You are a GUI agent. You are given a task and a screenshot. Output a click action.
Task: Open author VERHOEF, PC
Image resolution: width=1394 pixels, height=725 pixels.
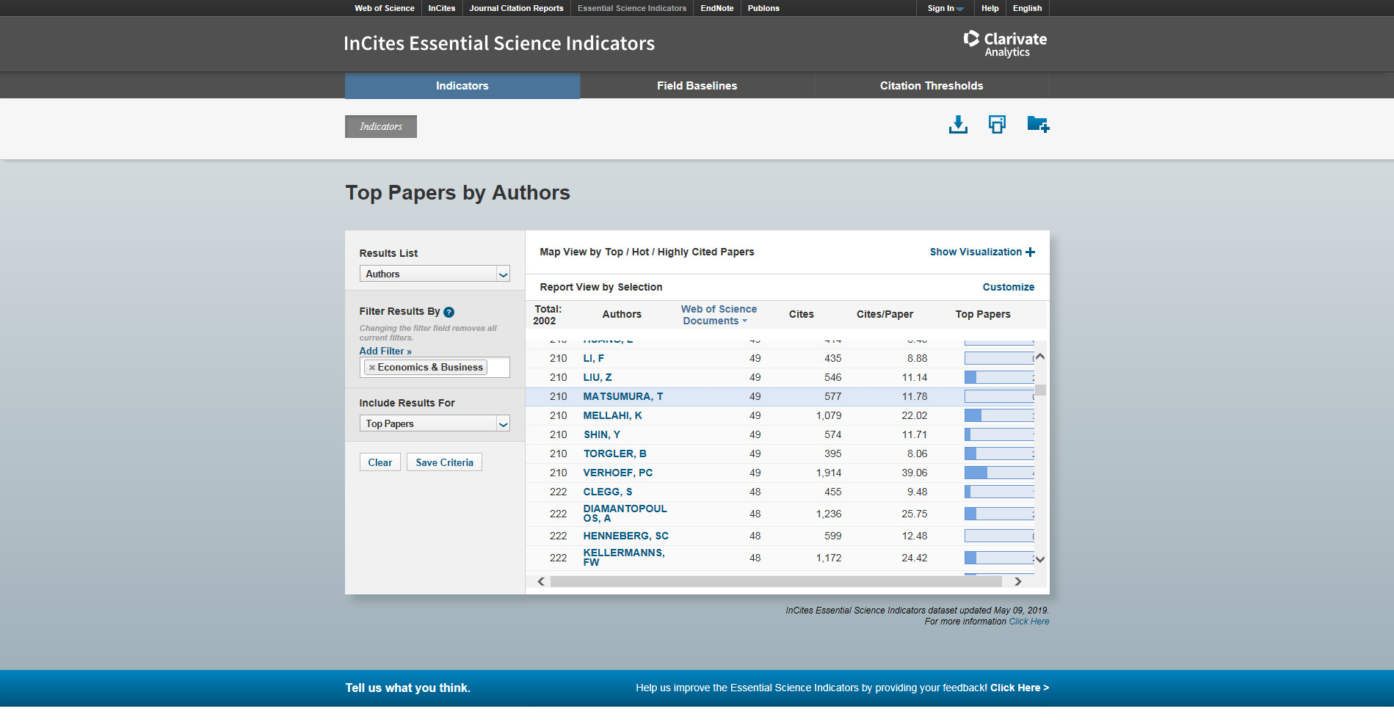[x=618, y=473]
